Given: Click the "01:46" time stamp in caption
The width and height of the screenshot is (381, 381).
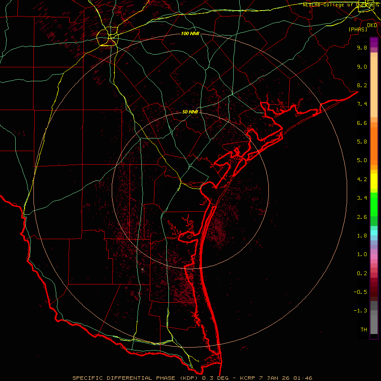Looking at the screenshot, I should coord(303,378).
